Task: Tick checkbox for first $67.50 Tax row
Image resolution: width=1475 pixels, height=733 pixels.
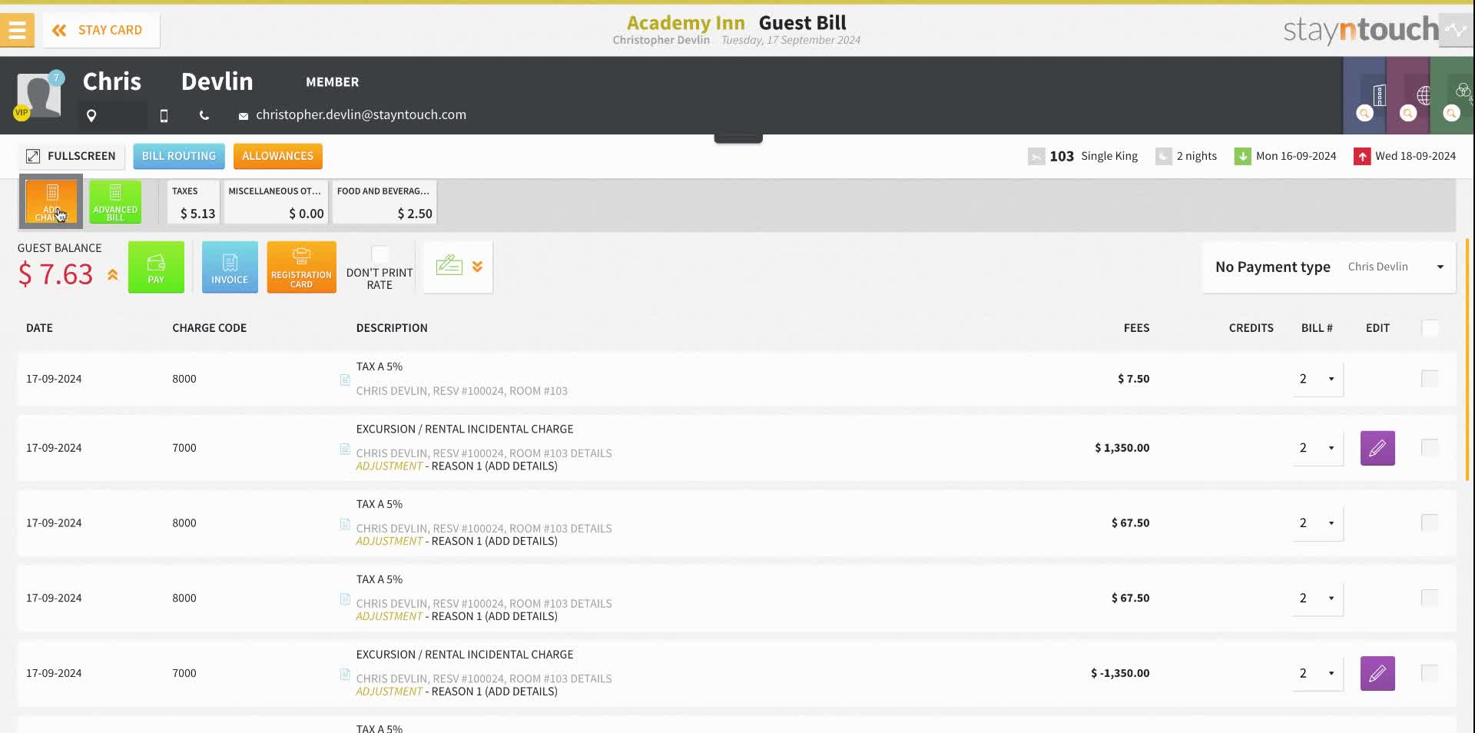Action: [1430, 523]
